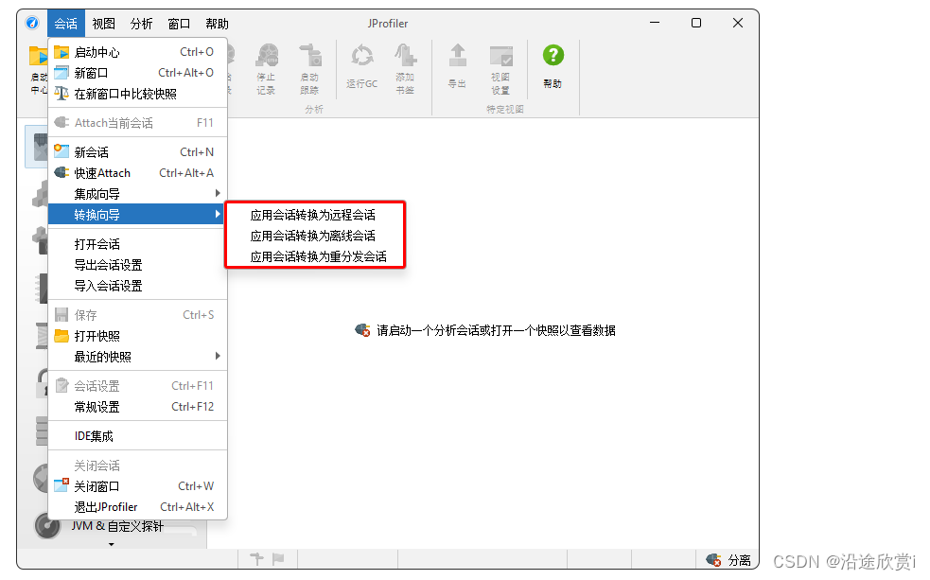The image size is (930, 580).
Task: Select 应用会话转换为重分发会话
Action: [x=318, y=256]
